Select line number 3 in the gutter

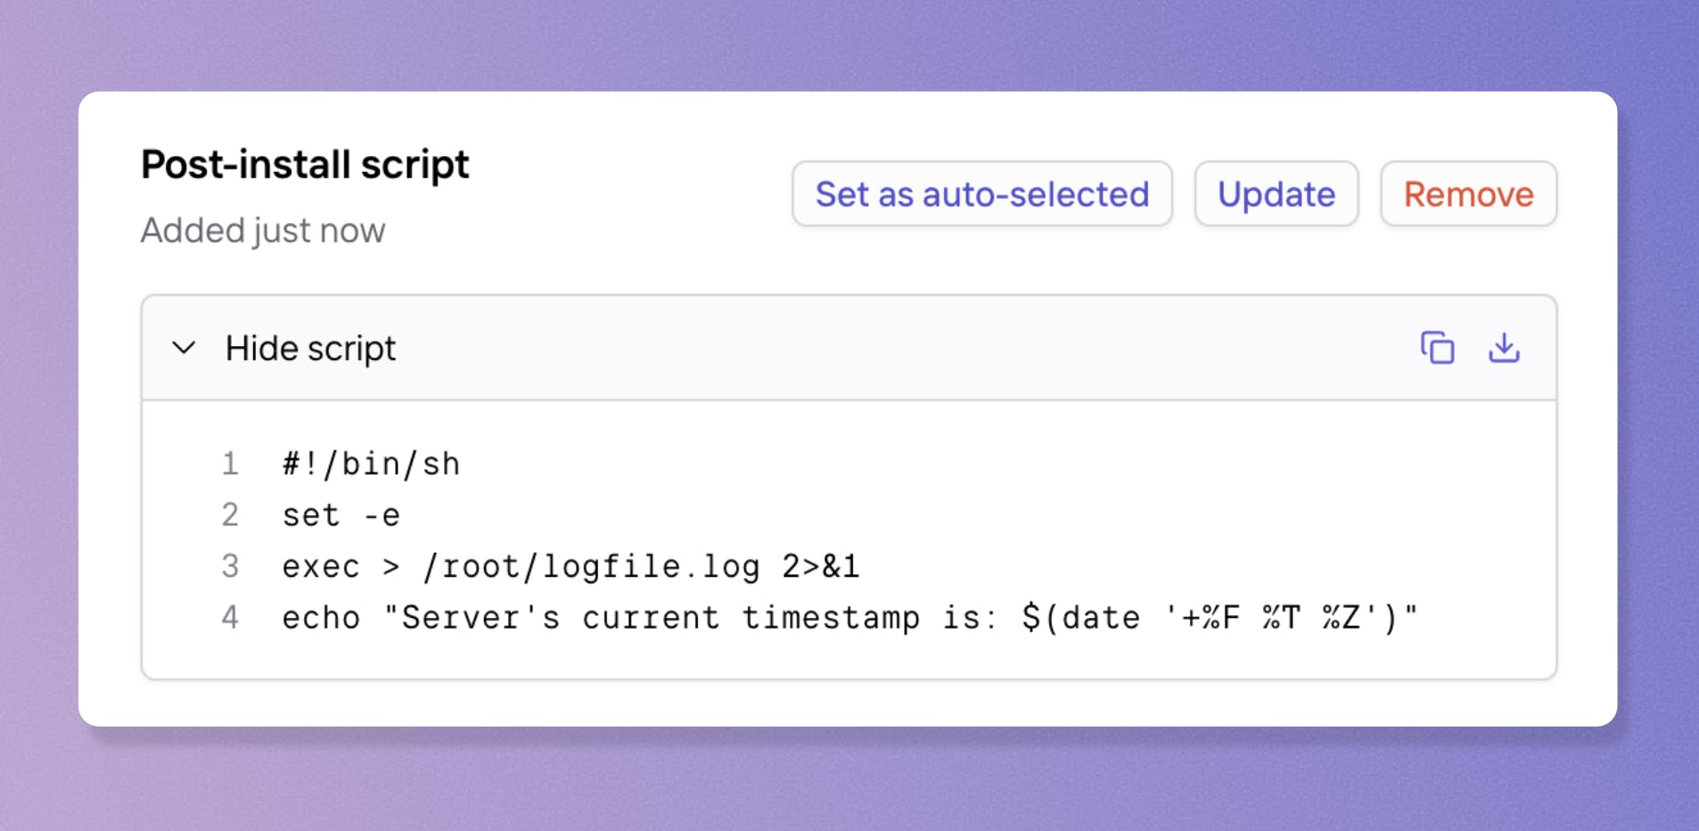click(x=230, y=566)
